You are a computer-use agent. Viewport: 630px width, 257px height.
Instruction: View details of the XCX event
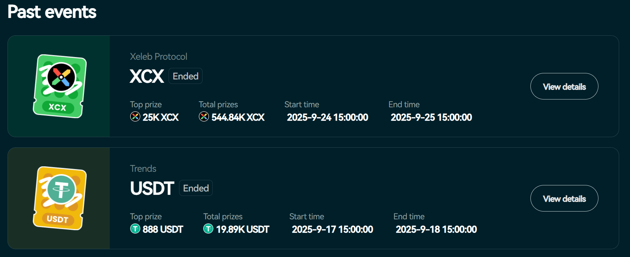click(x=564, y=86)
